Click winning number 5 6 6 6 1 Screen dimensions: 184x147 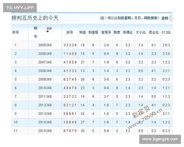coord(70,114)
